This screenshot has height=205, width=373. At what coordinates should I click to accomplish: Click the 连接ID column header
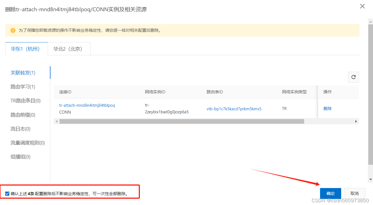coord(65,92)
